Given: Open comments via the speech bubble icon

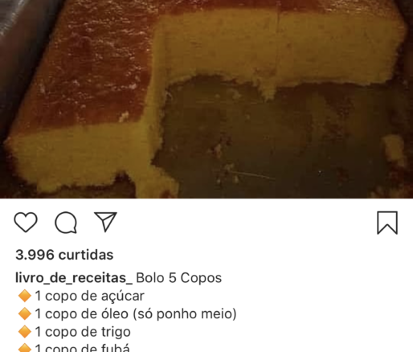Looking at the screenshot, I should [x=66, y=223].
